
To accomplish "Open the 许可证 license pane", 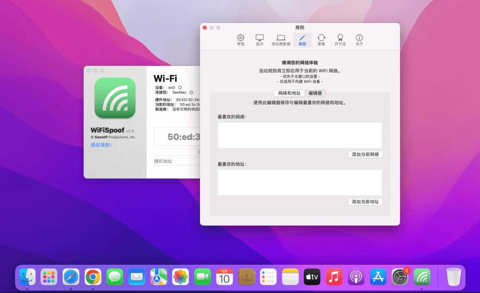I will (x=340, y=40).
